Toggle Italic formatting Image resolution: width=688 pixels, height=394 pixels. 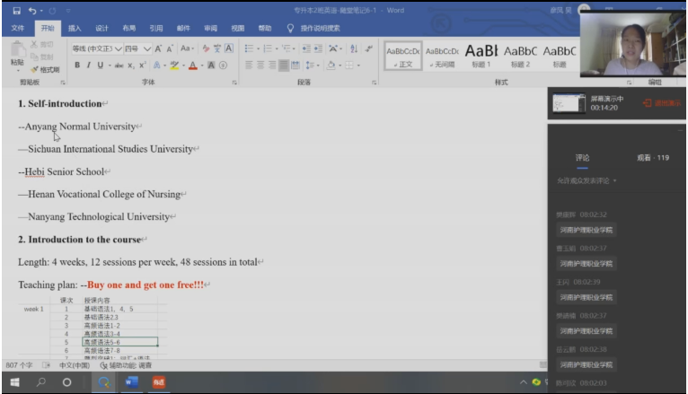89,66
